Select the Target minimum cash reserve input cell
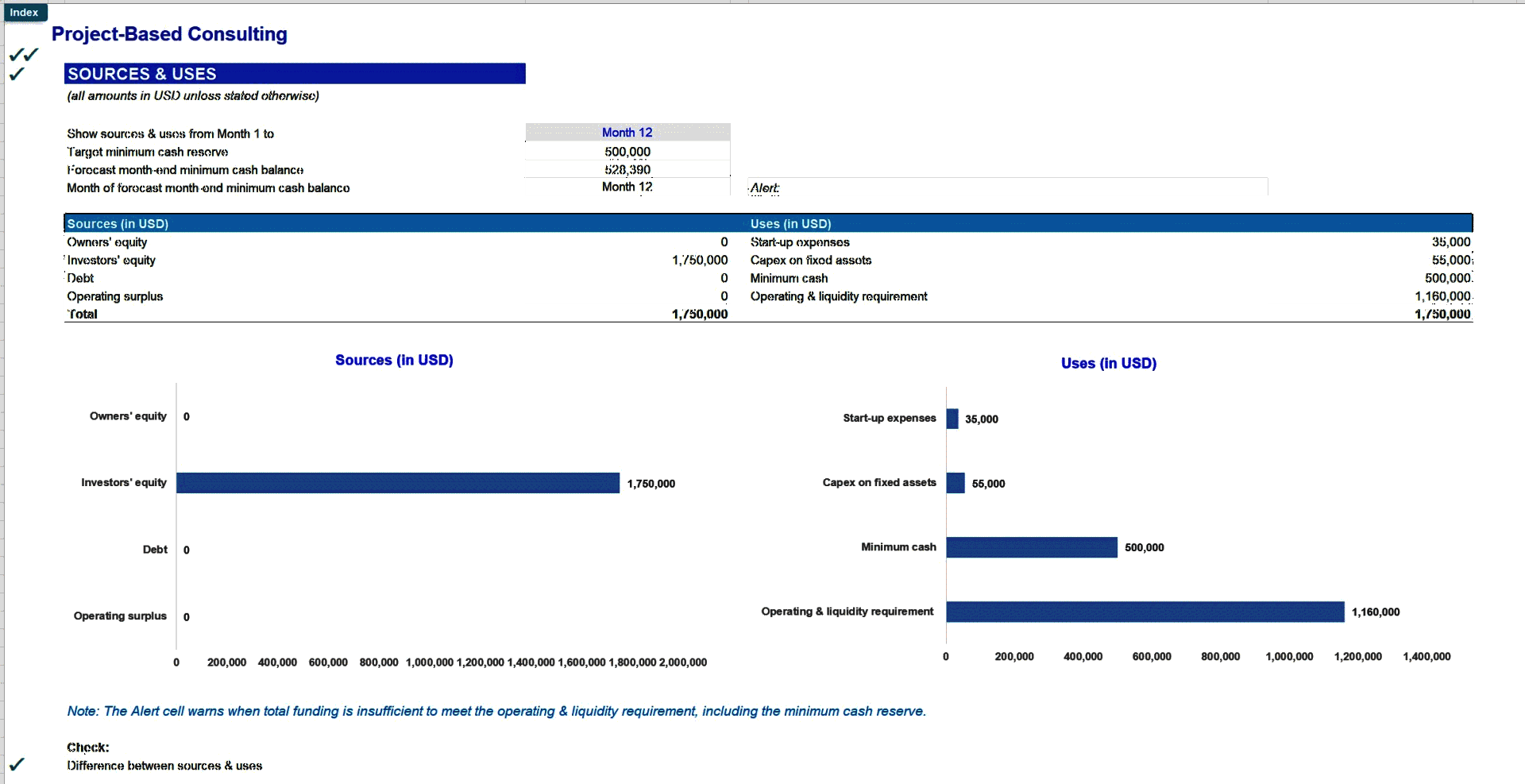This screenshot has width=1525, height=784. 627,151
